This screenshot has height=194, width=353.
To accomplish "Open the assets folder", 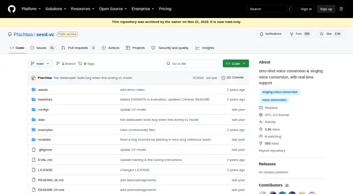I will tap(43, 90).
